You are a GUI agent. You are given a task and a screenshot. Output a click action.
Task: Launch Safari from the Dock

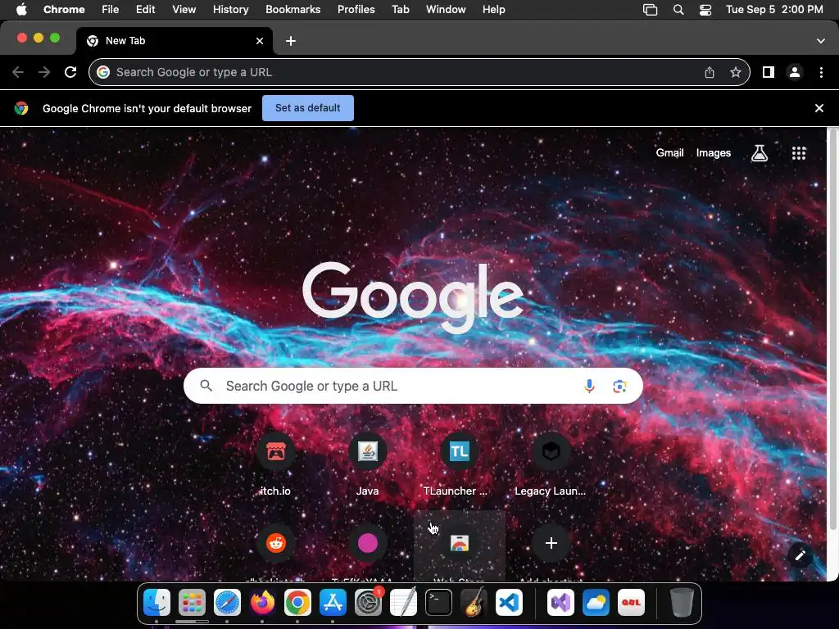pos(227,603)
